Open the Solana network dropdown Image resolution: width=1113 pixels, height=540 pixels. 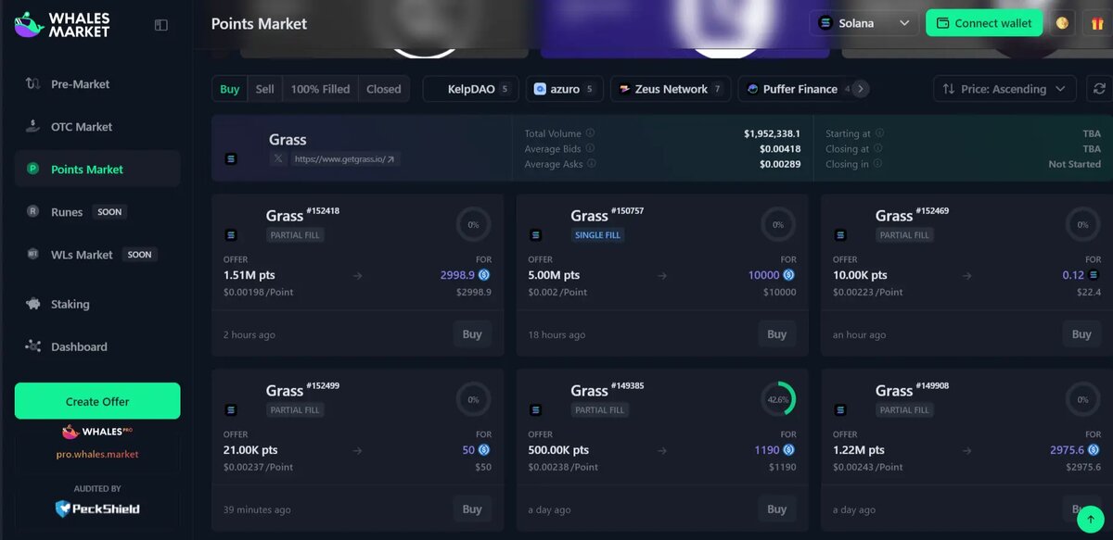(x=864, y=23)
